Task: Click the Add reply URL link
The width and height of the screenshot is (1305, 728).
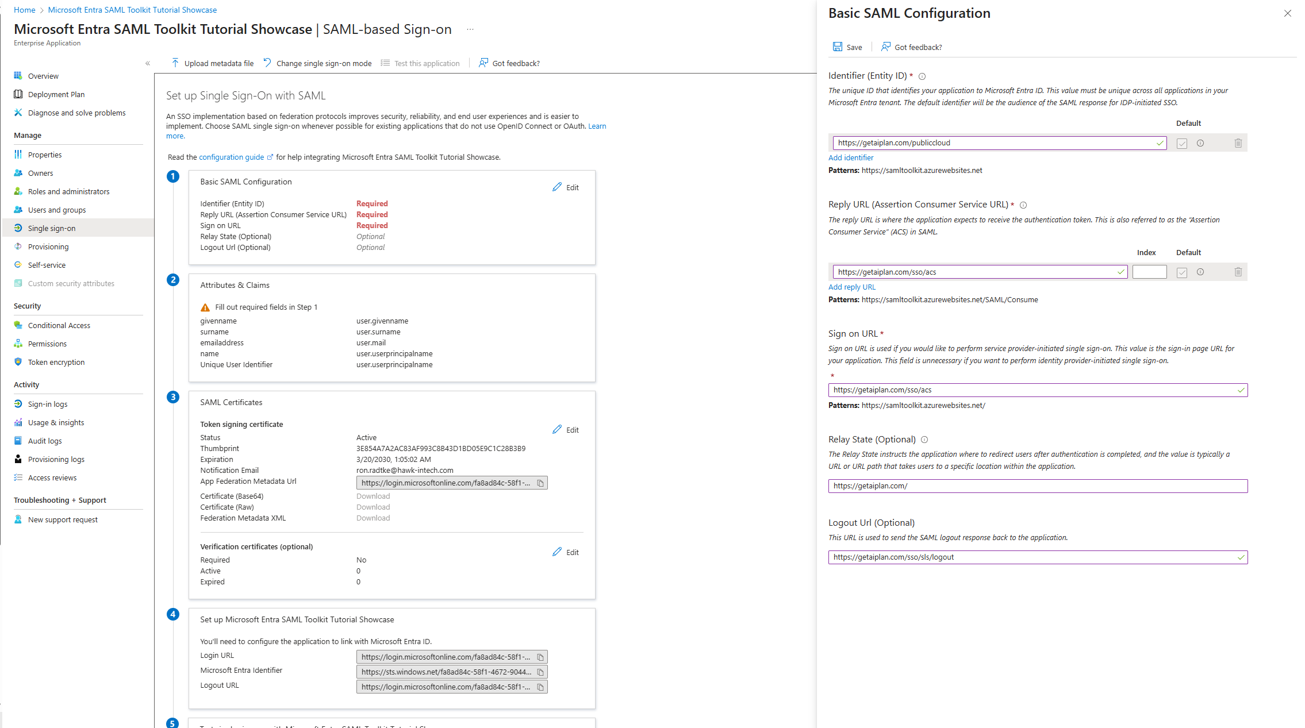Action: (851, 287)
